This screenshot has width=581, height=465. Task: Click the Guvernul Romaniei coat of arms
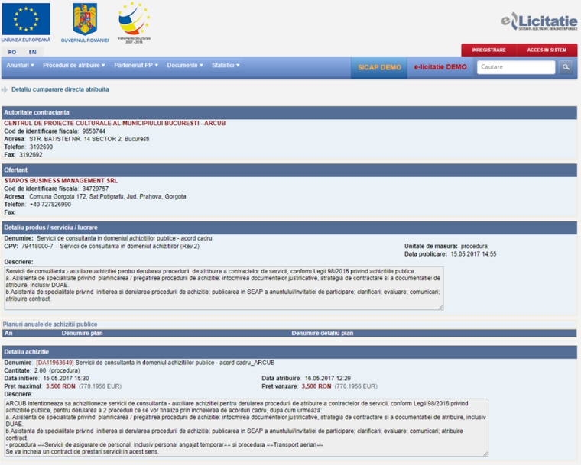point(85,19)
